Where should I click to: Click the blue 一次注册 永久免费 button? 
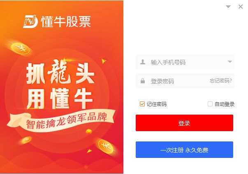point(184,150)
